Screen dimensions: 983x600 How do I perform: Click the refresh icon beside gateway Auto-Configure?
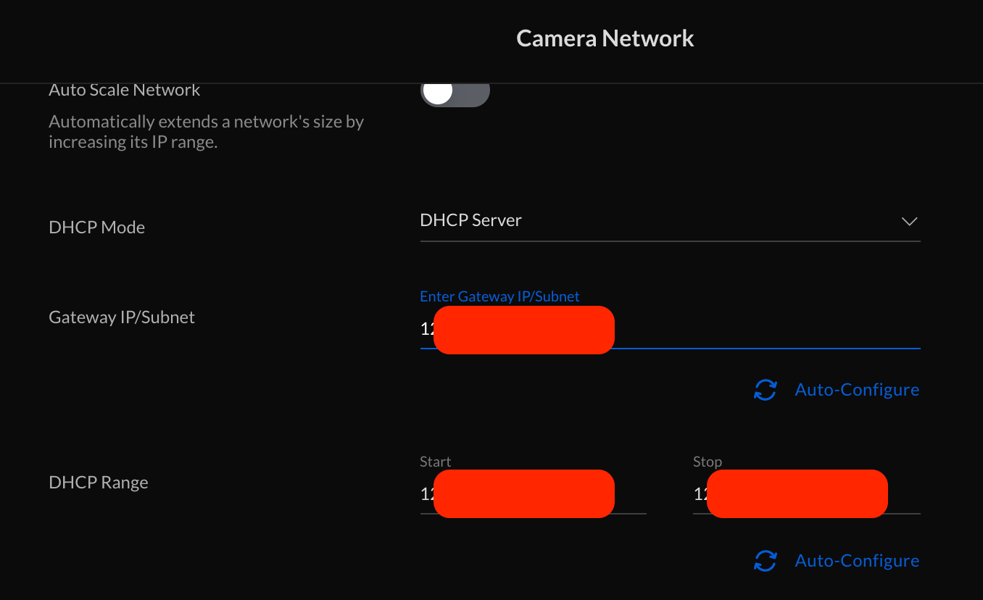point(766,390)
